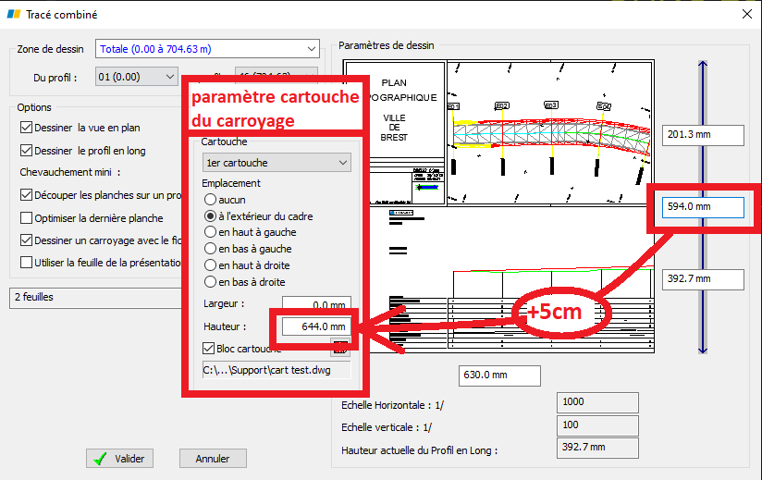Open the Zone de dessin dropdown
The height and width of the screenshot is (480, 762).
pyautogui.click(x=207, y=49)
